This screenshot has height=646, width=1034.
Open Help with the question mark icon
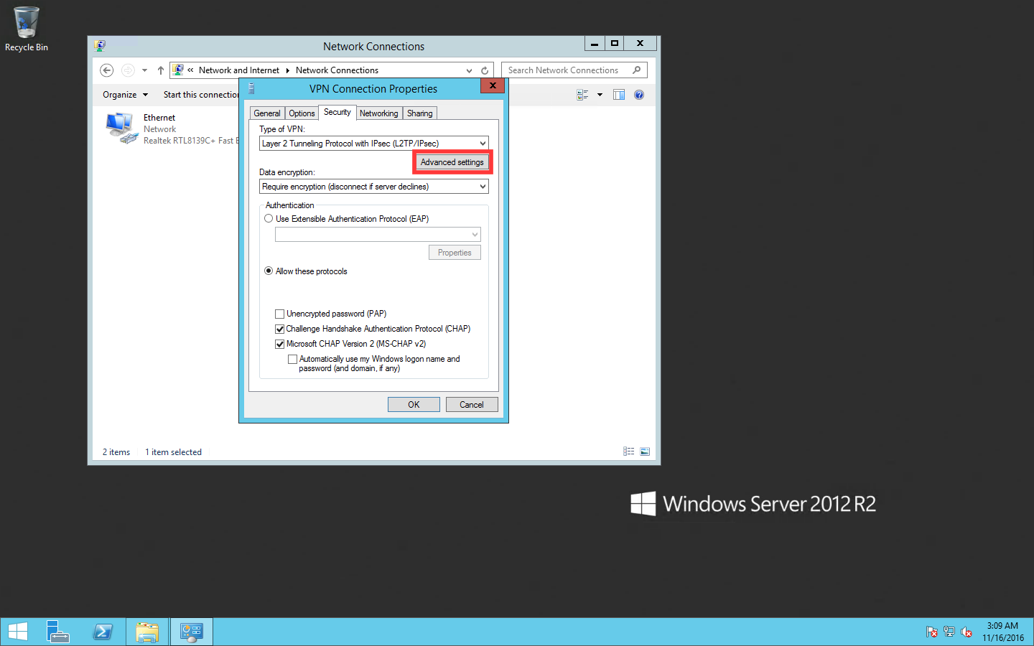(639, 95)
